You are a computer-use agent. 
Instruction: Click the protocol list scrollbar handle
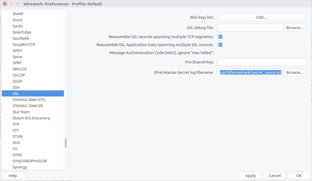66,143
